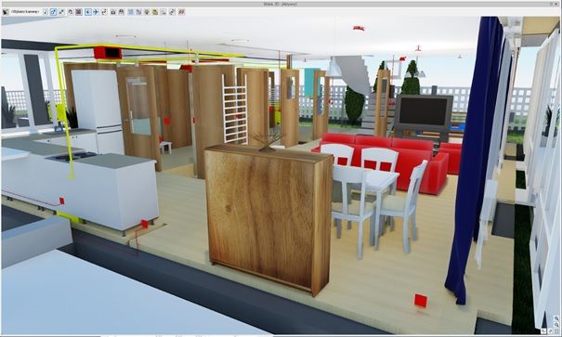This screenshot has width=562, height=337.
Task: Click the undo-style curved arrow toolbar icon
Action: coord(71,12)
